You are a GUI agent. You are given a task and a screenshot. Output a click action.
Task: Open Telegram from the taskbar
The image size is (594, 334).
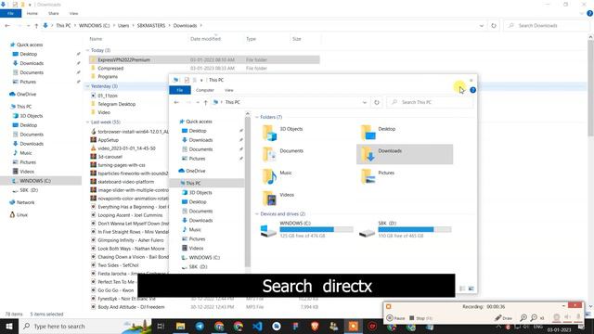(200, 326)
